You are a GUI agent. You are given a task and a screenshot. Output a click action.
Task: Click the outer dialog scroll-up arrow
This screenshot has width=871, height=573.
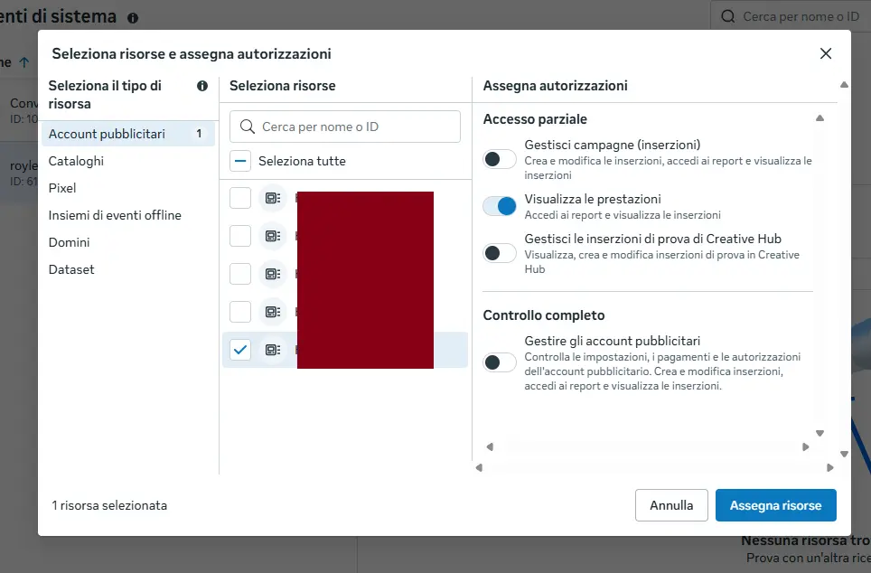pos(844,84)
